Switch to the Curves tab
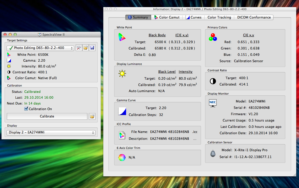Screen dimensions: 299x188 tap(193, 18)
